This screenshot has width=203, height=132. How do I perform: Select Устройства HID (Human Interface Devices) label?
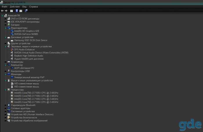pyautogui.click(x=32, y=114)
